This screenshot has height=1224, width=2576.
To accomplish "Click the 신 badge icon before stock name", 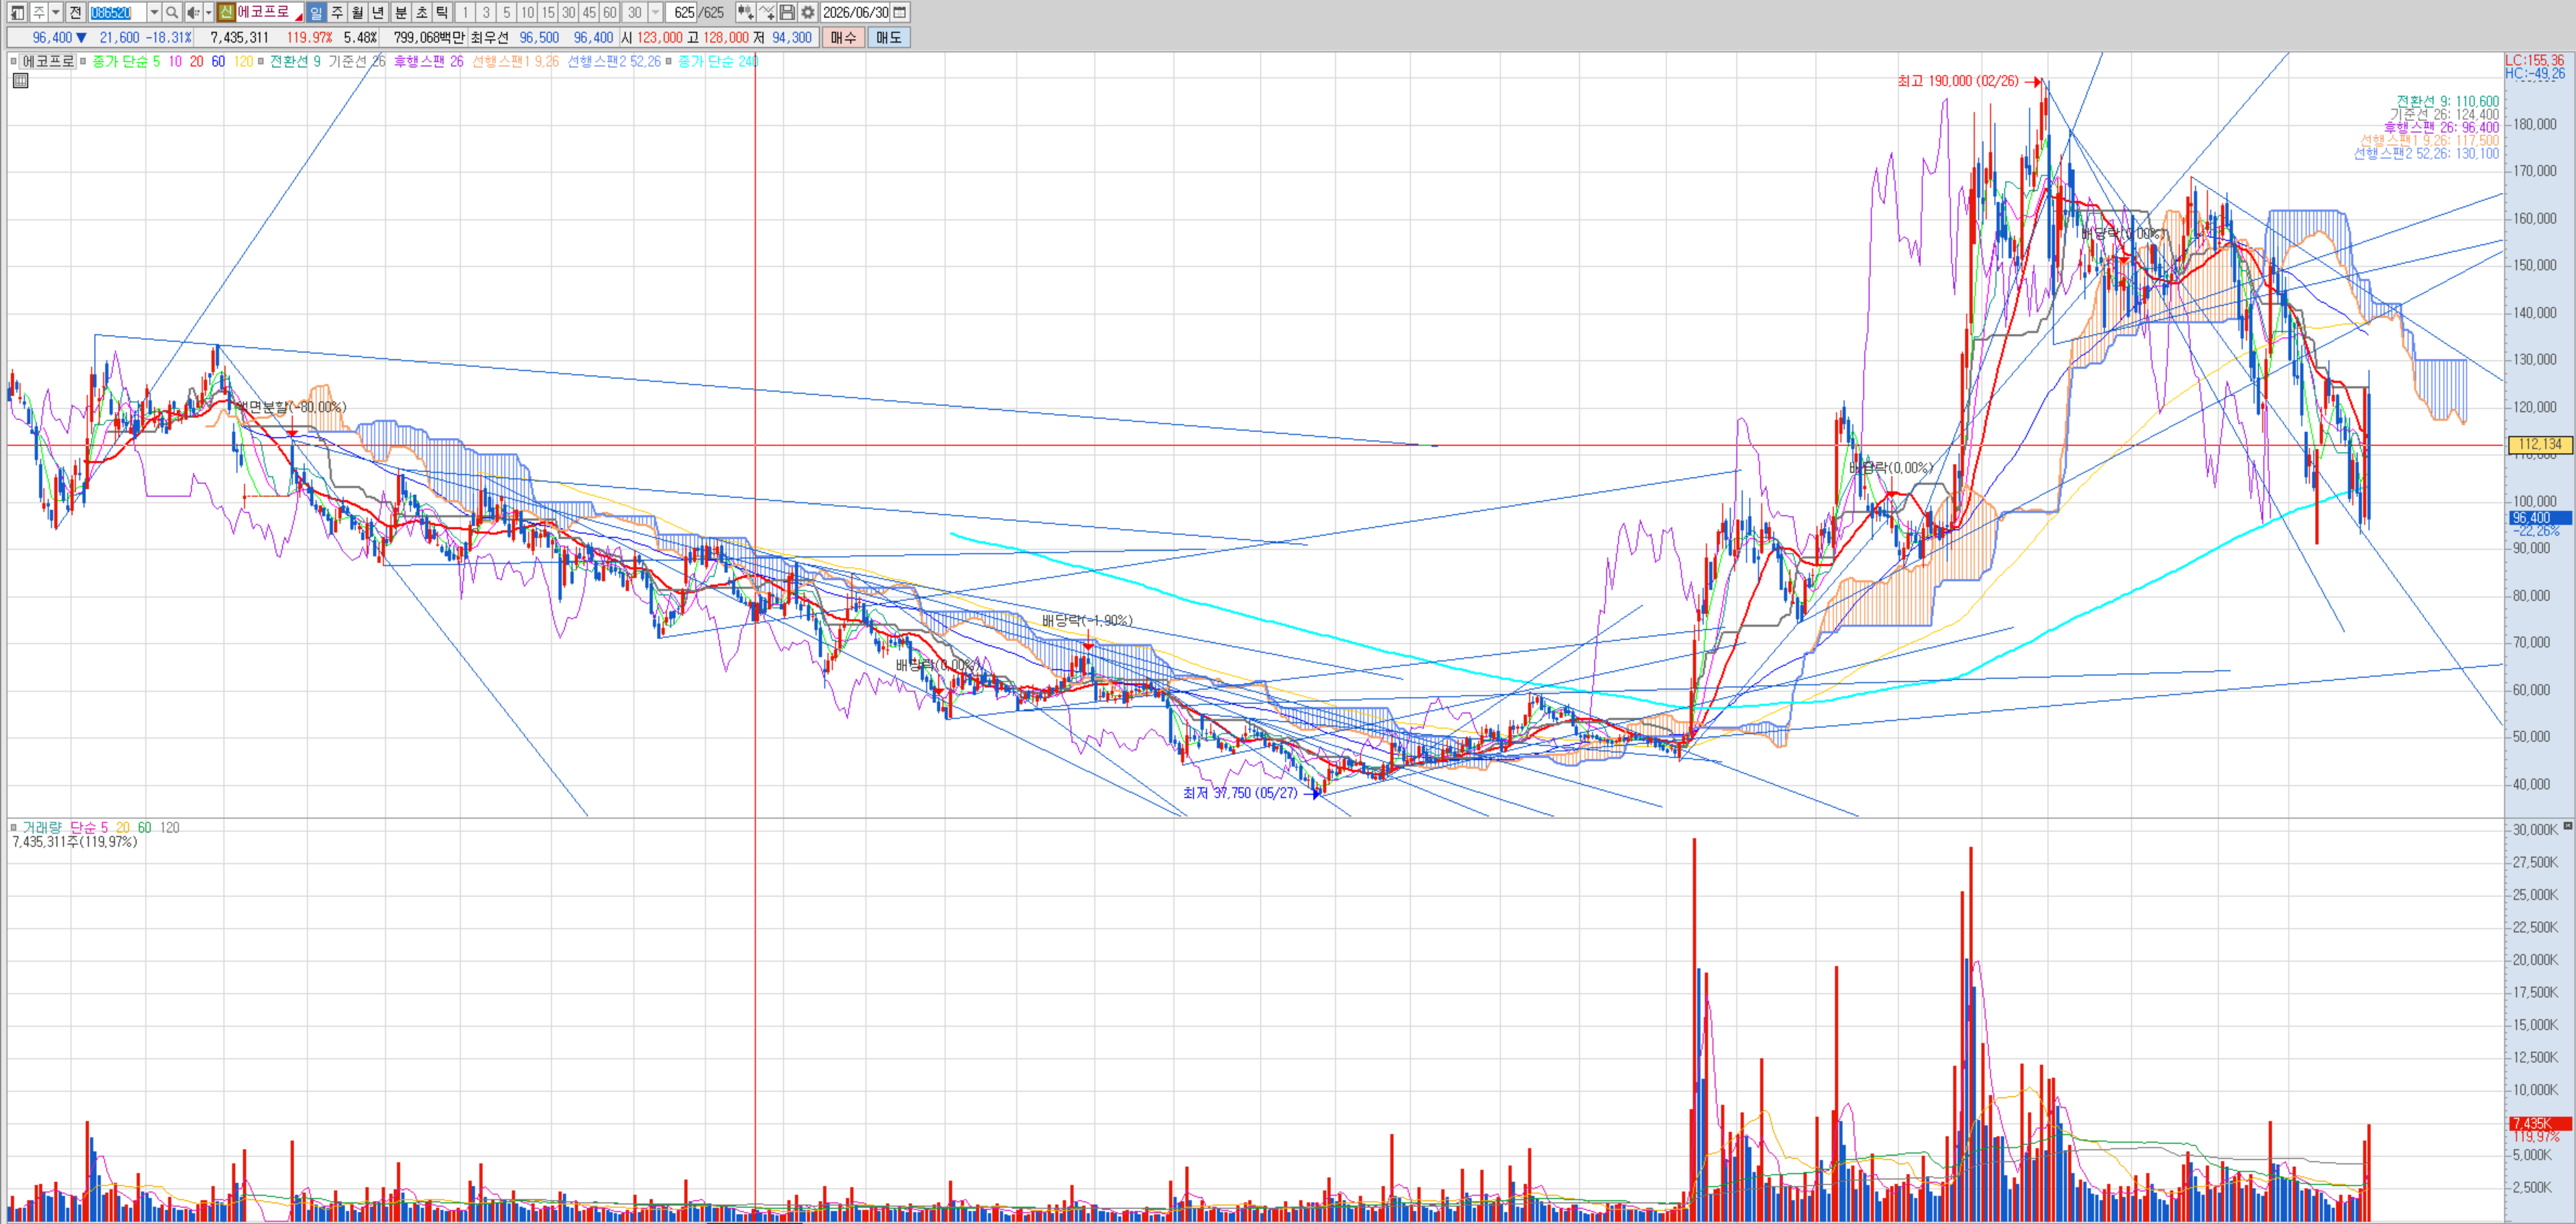I will tap(226, 13).
